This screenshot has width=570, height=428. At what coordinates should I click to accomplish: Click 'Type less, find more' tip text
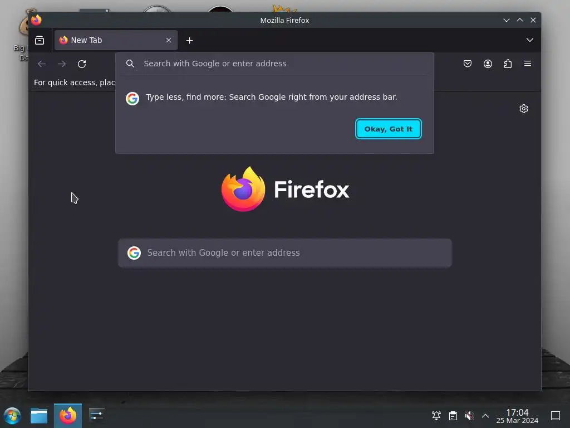point(272,97)
